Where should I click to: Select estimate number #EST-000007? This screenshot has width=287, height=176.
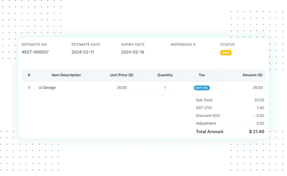click(x=35, y=52)
